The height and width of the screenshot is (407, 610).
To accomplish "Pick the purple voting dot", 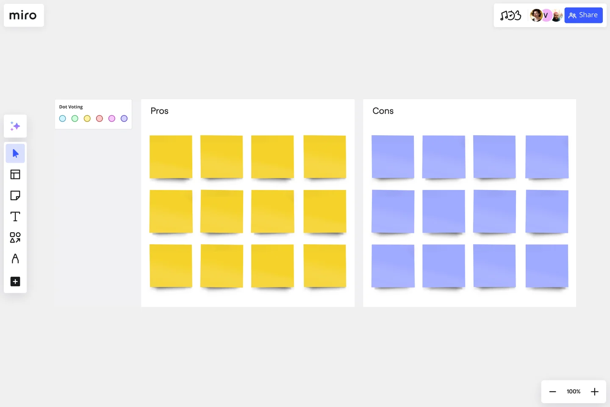I will [x=124, y=119].
